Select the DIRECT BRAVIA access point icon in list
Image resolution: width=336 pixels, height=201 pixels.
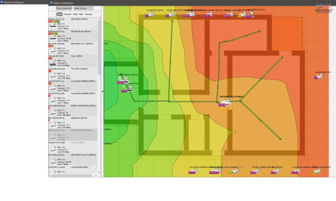53,112
